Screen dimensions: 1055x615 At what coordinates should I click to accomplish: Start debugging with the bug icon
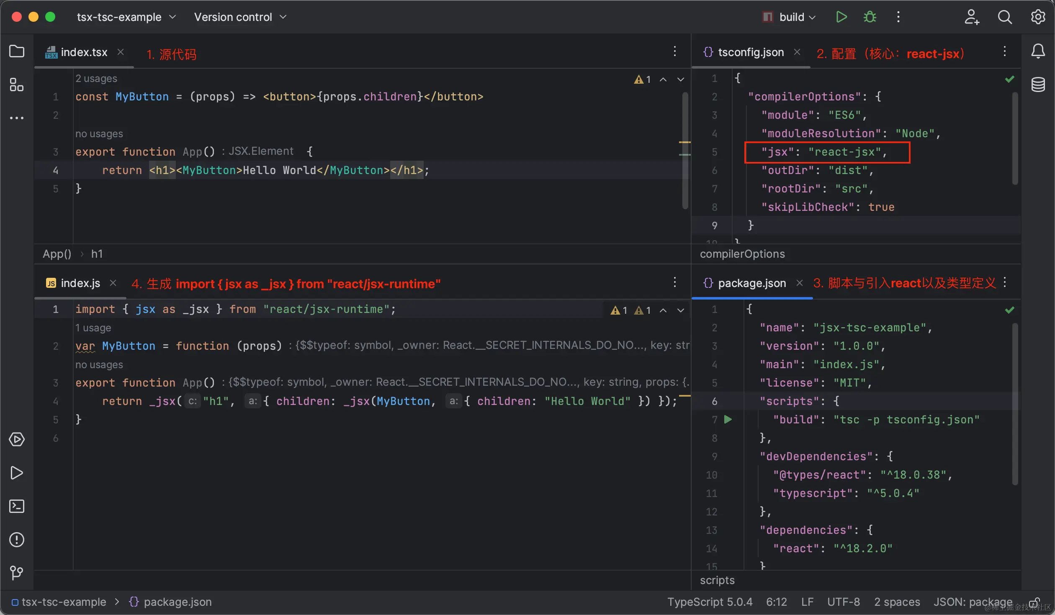coord(870,17)
